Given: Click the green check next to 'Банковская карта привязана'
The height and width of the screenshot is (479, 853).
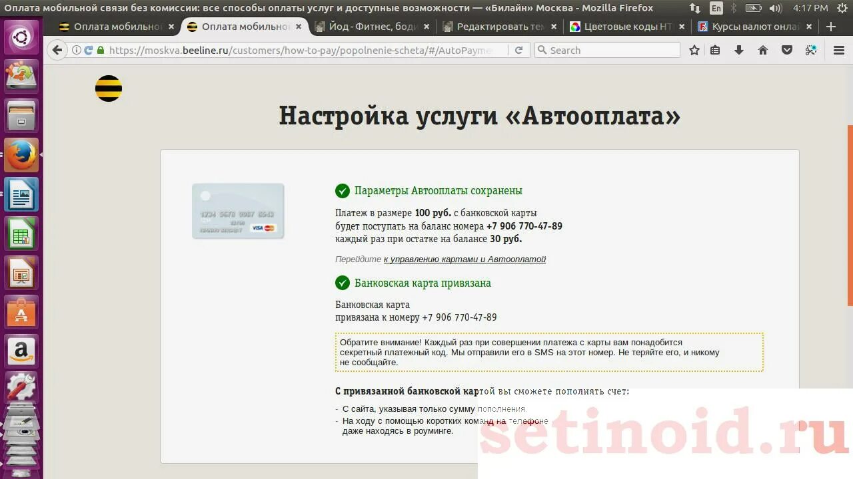Looking at the screenshot, I should click(343, 283).
